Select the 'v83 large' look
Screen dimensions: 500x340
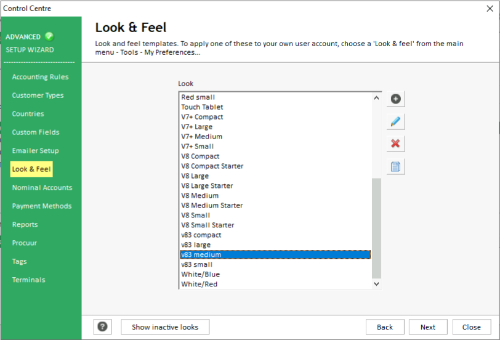(275, 245)
